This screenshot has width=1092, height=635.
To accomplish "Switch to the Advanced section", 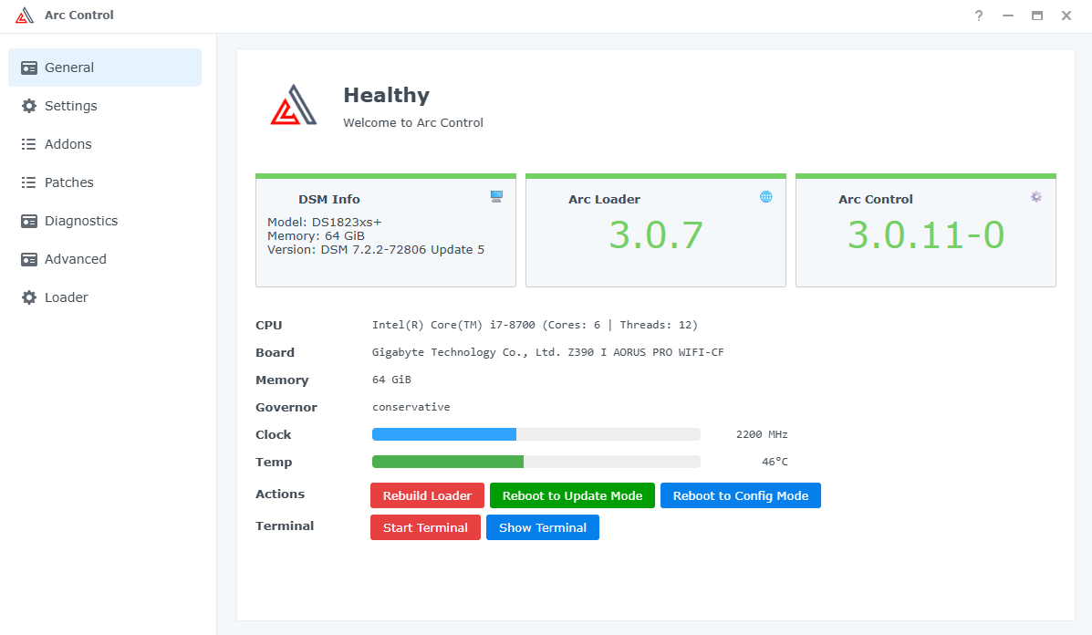I will pyautogui.click(x=76, y=259).
